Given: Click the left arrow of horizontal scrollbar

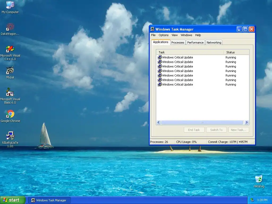Looking at the screenshot, I should (158, 122).
